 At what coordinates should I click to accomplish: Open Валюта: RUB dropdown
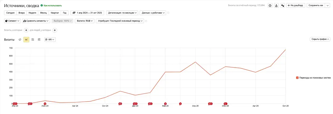click(x=84, y=21)
